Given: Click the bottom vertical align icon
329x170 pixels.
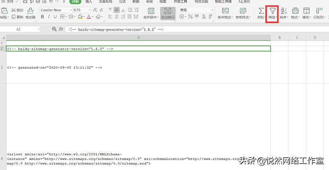Looking at the screenshot, I should [123, 10].
